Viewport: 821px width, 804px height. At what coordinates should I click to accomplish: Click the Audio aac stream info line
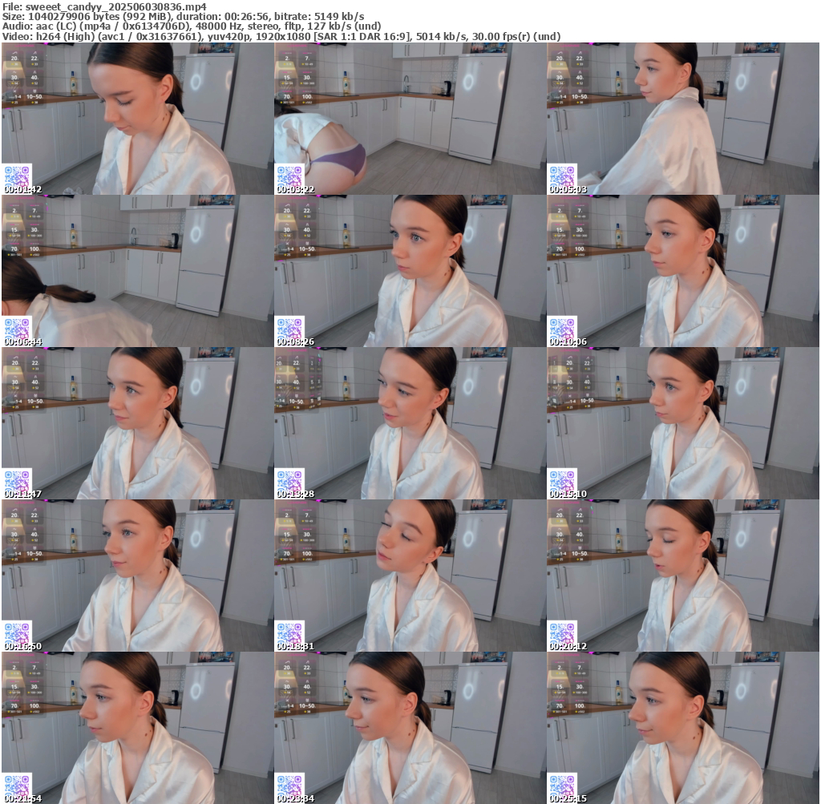click(x=192, y=26)
